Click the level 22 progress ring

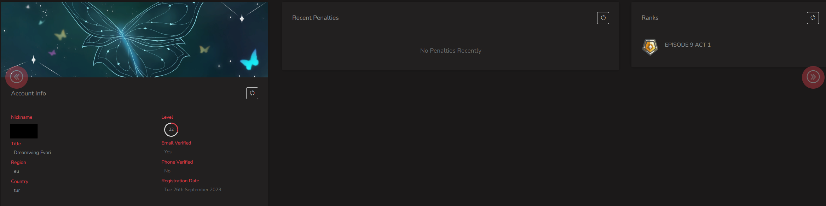click(x=171, y=130)
